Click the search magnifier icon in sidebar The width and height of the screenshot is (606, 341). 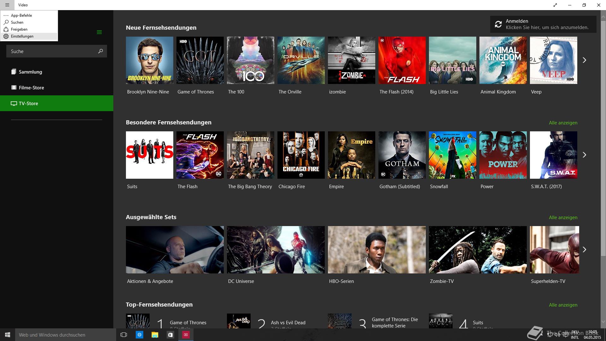pyautogui.click(x=100, y=51)
